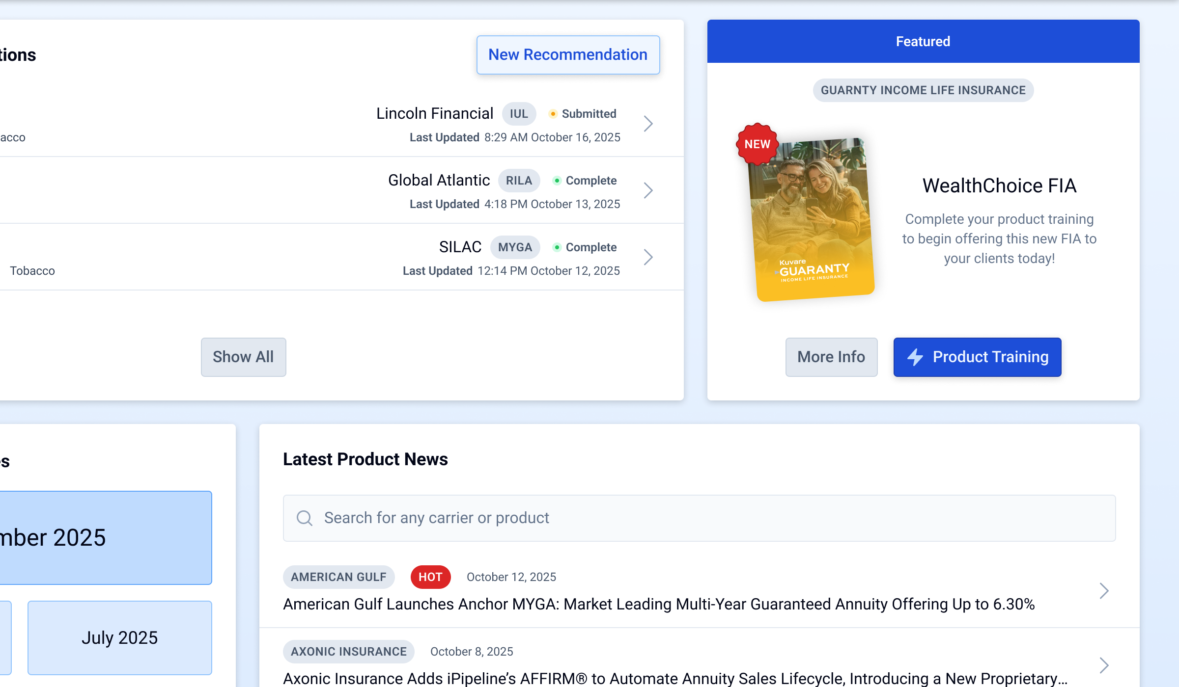
Task: Click the Show All button
Action: click(243, 357)
